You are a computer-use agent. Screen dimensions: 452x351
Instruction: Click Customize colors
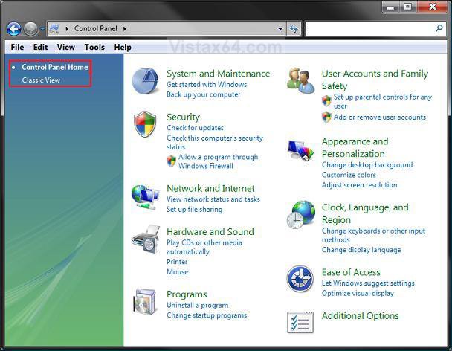[349, 175]
